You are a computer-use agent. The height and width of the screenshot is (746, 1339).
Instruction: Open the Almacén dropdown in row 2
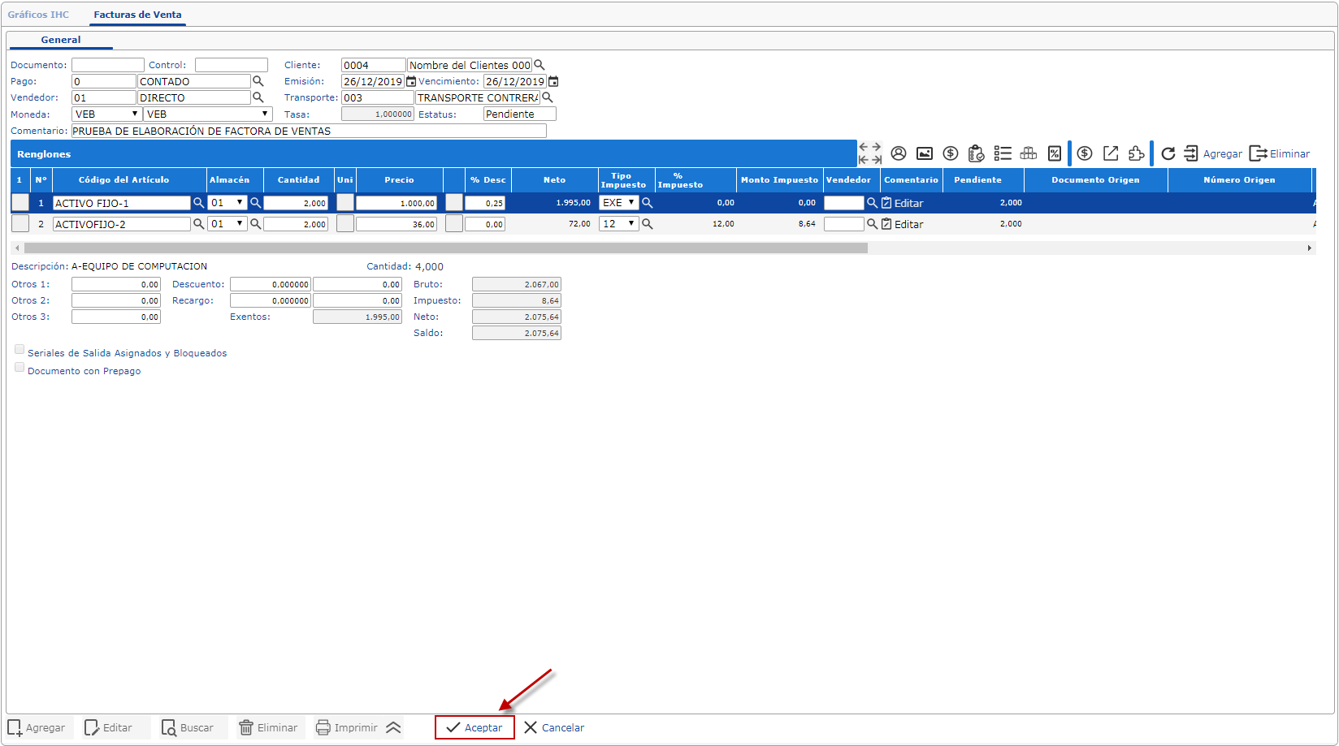pos(227,224)
